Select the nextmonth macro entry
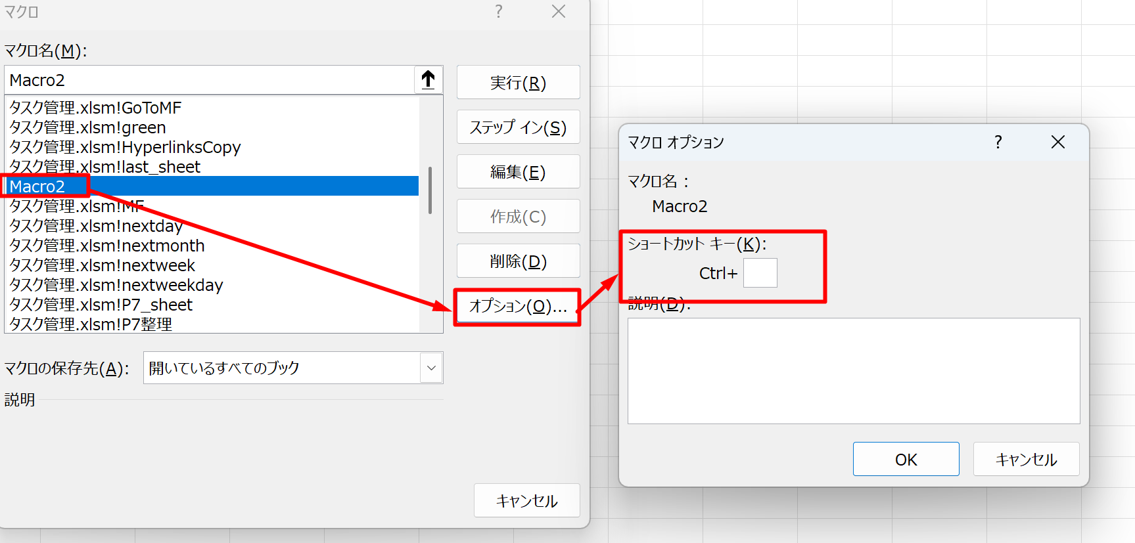 click(x=107, y=246)
